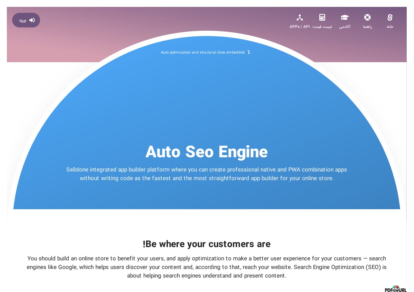Select the لیست قیمت menu label
The image size is (414, 292).
tap(322, 27)
